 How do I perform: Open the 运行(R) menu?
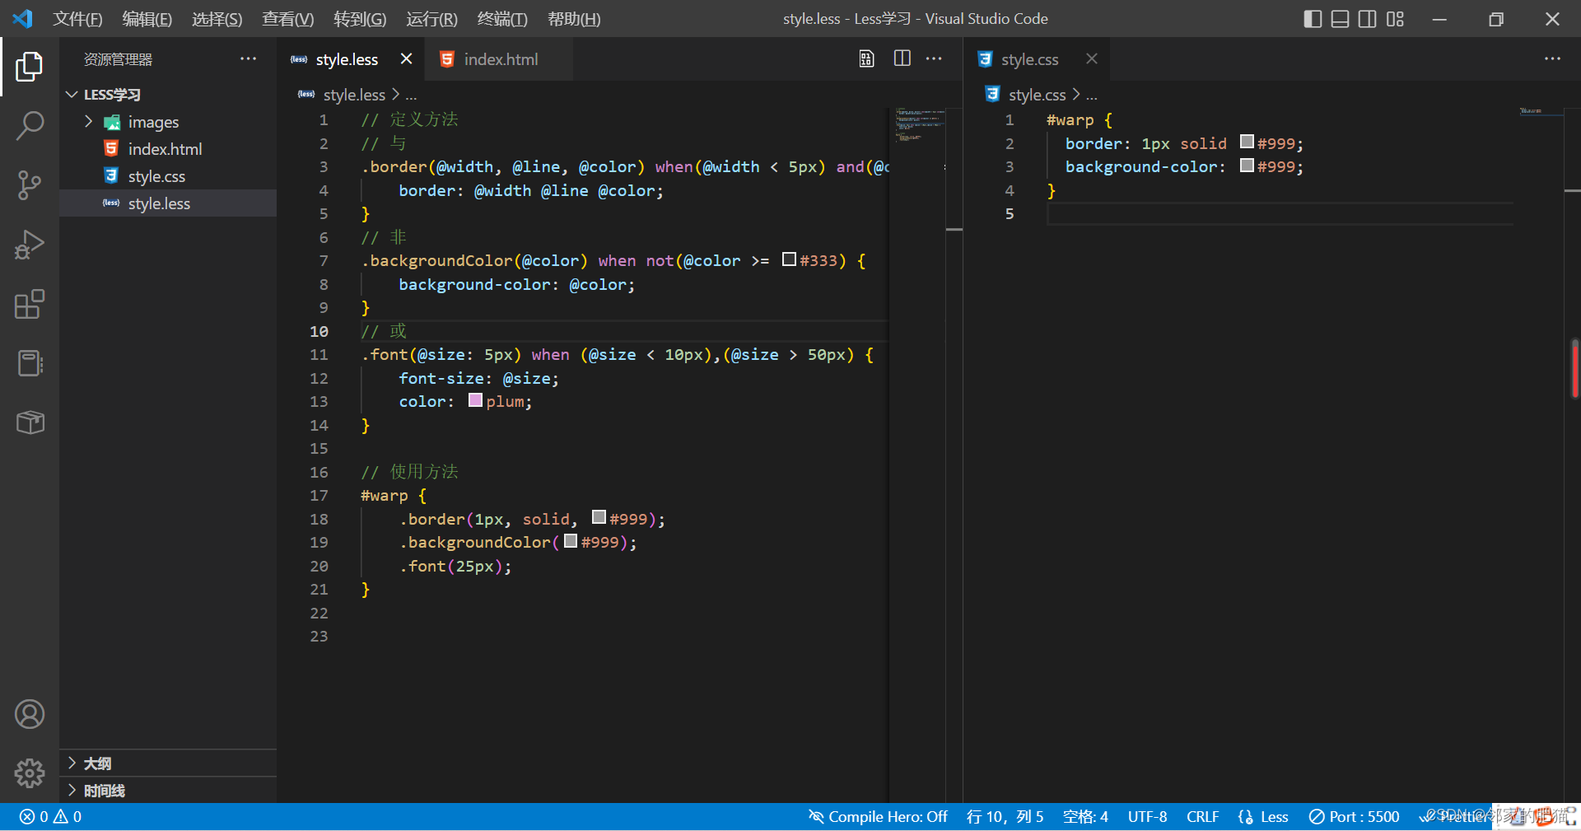431,19
